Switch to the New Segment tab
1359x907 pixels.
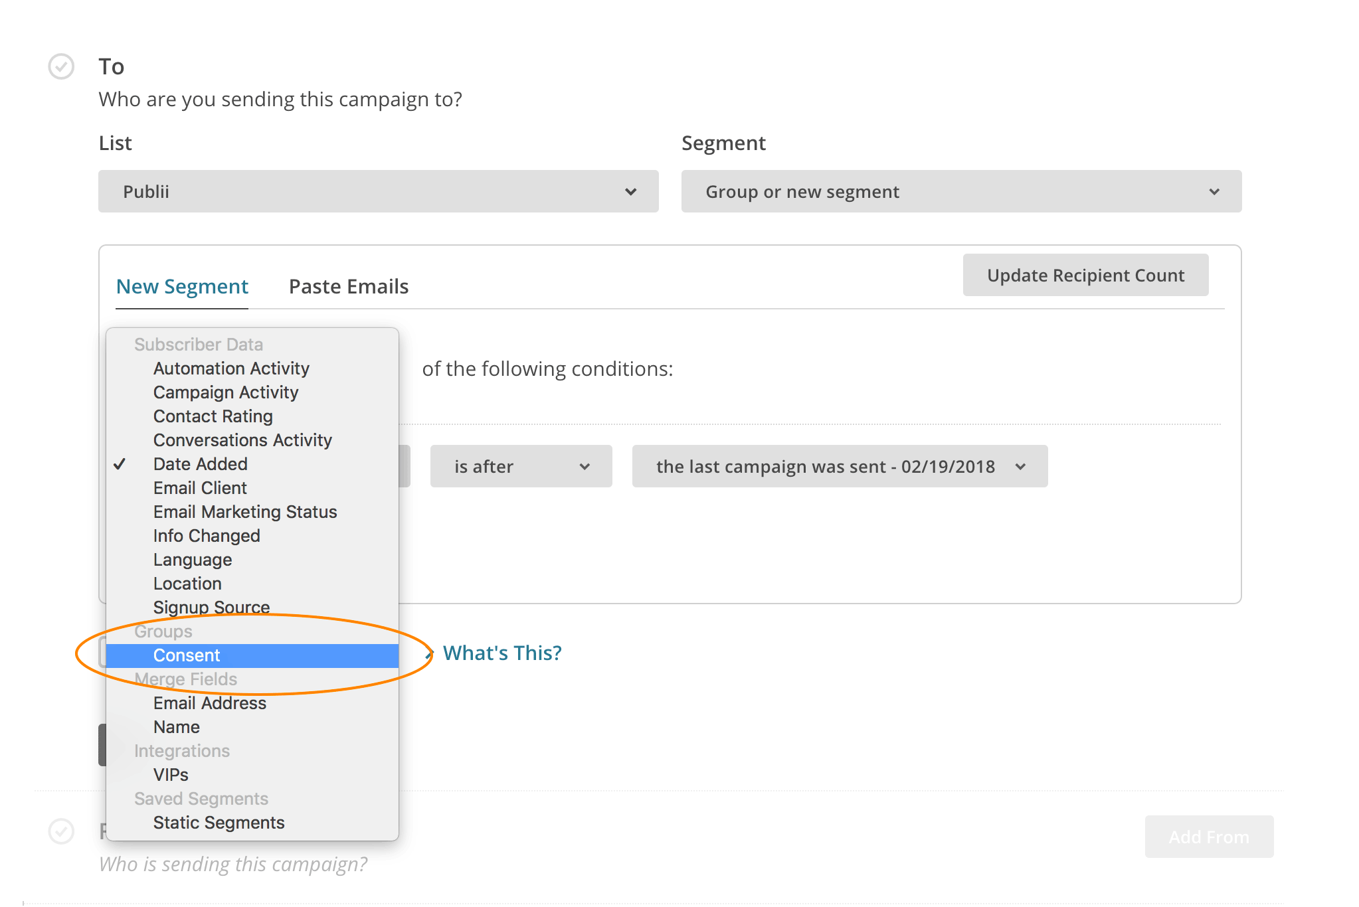pos(182,286)
